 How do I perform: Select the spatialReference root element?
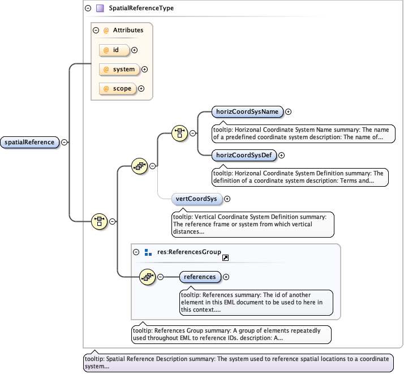[31, 142]
